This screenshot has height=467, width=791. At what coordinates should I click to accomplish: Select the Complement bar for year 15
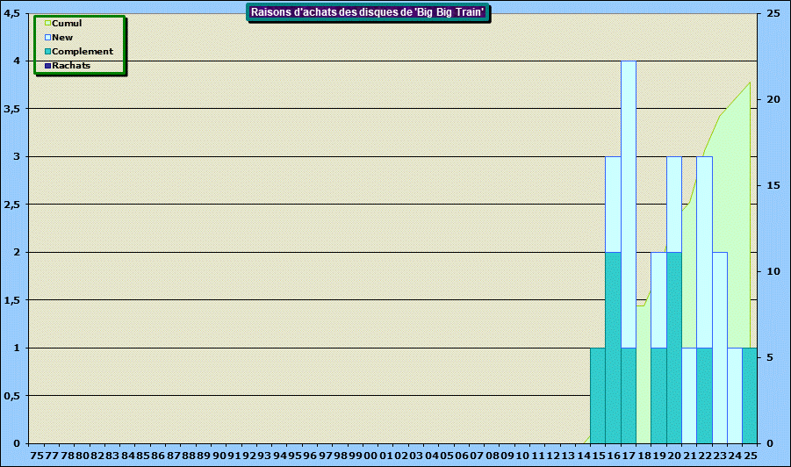point(598,395)
